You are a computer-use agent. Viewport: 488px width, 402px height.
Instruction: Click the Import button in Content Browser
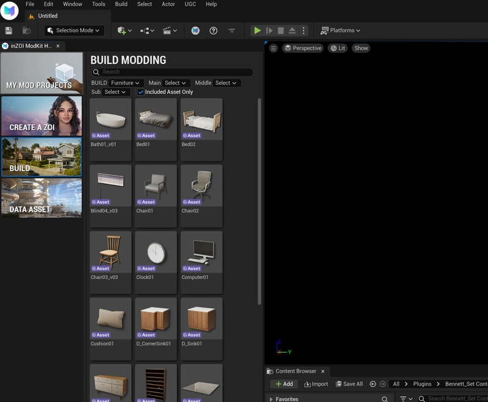point(316,384)
